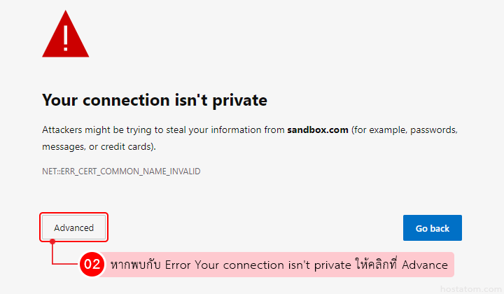The image size is (504, 294).
Task: Click the bold sandbox.com domain name
Action: 318,130
